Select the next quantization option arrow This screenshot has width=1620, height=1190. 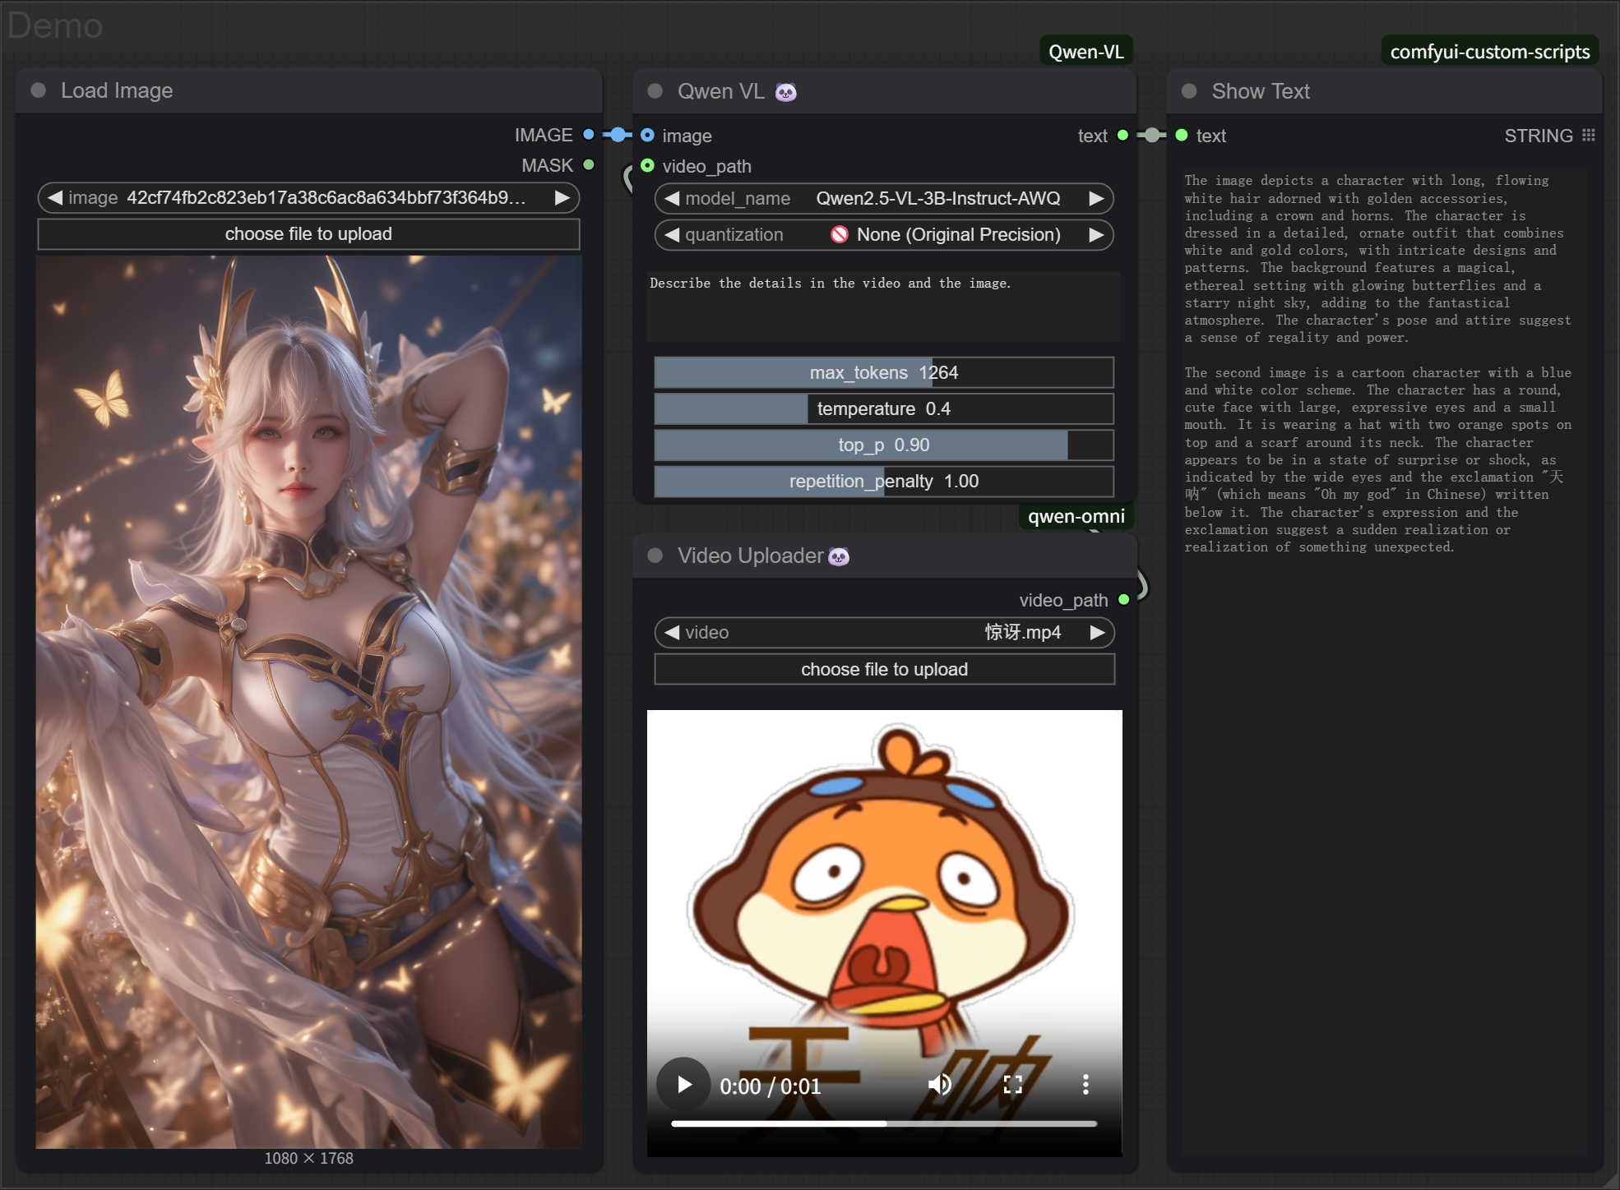tap(1096, 235)
